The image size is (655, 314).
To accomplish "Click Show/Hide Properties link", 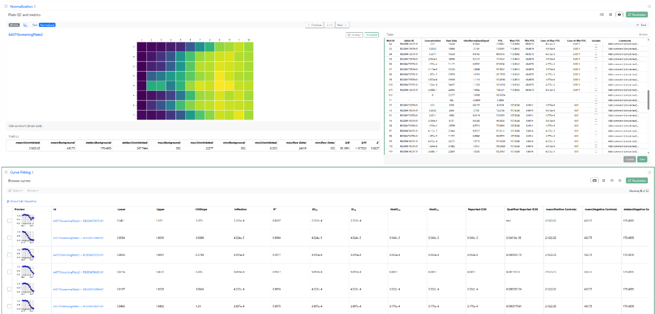I will click(22, 201).
